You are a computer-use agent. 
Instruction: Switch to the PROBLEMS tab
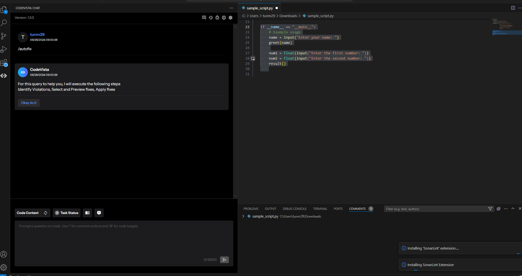251,209
